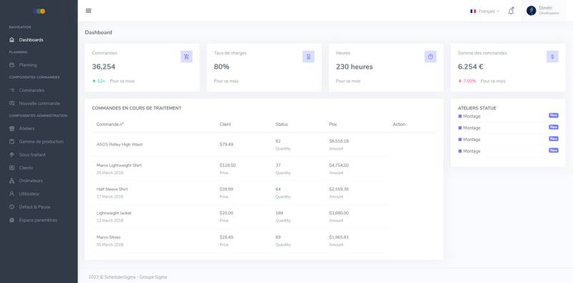Click the first Montage New badge
Viewport: 573px width, 283px height.
[553, 115]
